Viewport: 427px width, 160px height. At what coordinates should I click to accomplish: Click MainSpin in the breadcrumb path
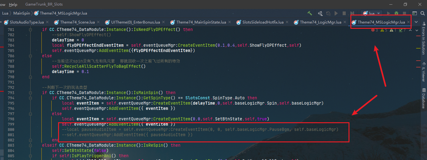pyautogui.click(x=22, y=13)
